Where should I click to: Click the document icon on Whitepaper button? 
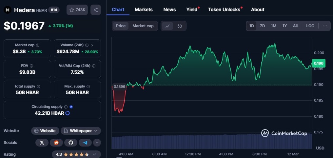pyautogui.click(x=66, y=131)
